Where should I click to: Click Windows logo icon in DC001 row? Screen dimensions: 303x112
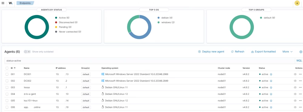click(103, 74)
